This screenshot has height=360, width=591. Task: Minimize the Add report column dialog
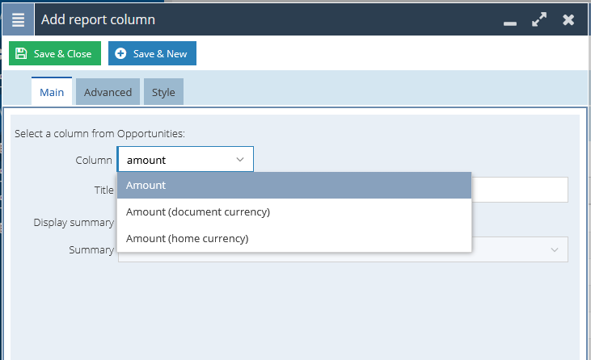pos(510,23)
